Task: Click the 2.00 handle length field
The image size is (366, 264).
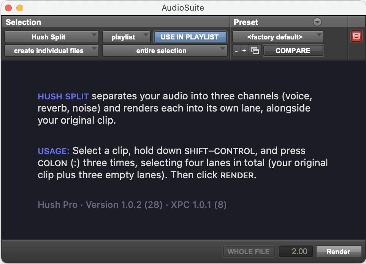Action: pos(296,251)
